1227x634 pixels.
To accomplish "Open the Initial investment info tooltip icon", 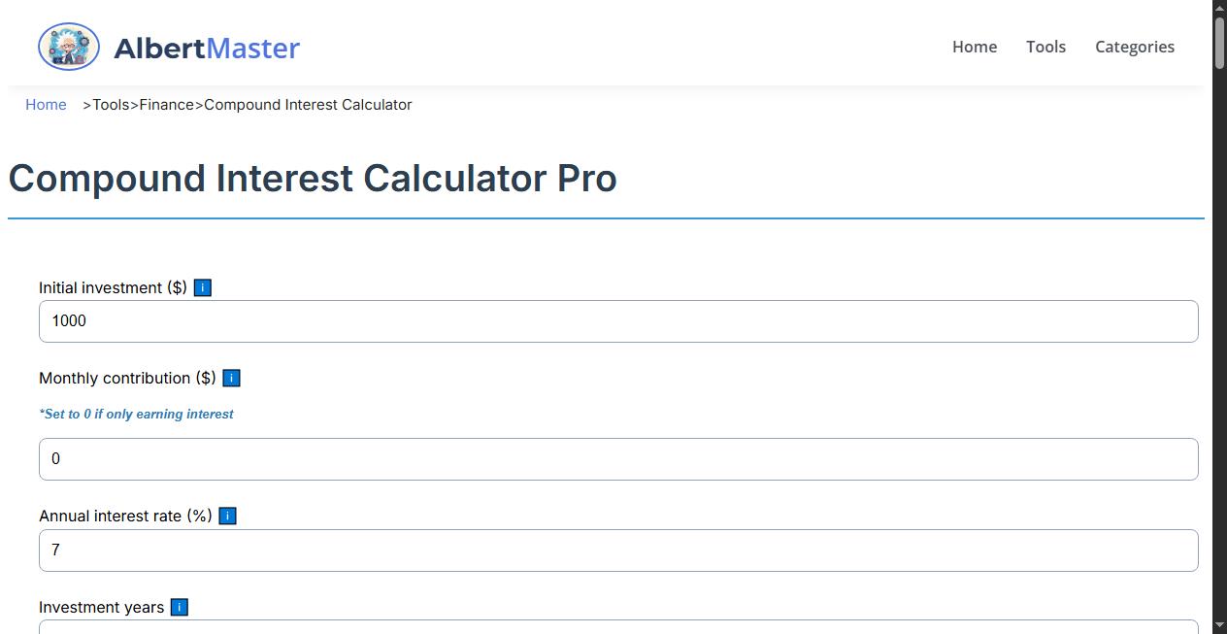I will [x=202, y=287].
